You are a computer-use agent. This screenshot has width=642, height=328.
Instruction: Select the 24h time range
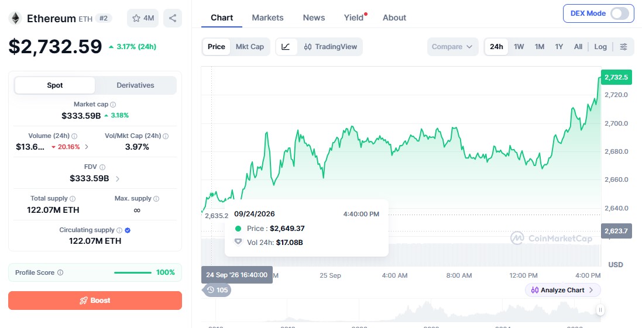point(496,47)
